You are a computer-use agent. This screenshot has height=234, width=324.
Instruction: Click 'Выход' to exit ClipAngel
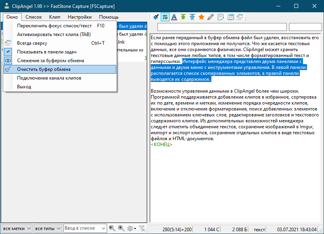click(x=60, y=87)
